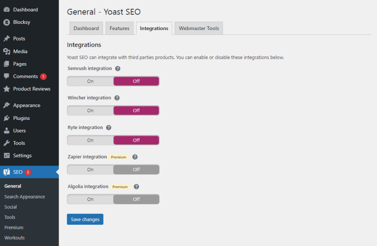Click the Dashboard gauge icon in sidebar
This screenshot has height=246, width=377.
(6, 10)
